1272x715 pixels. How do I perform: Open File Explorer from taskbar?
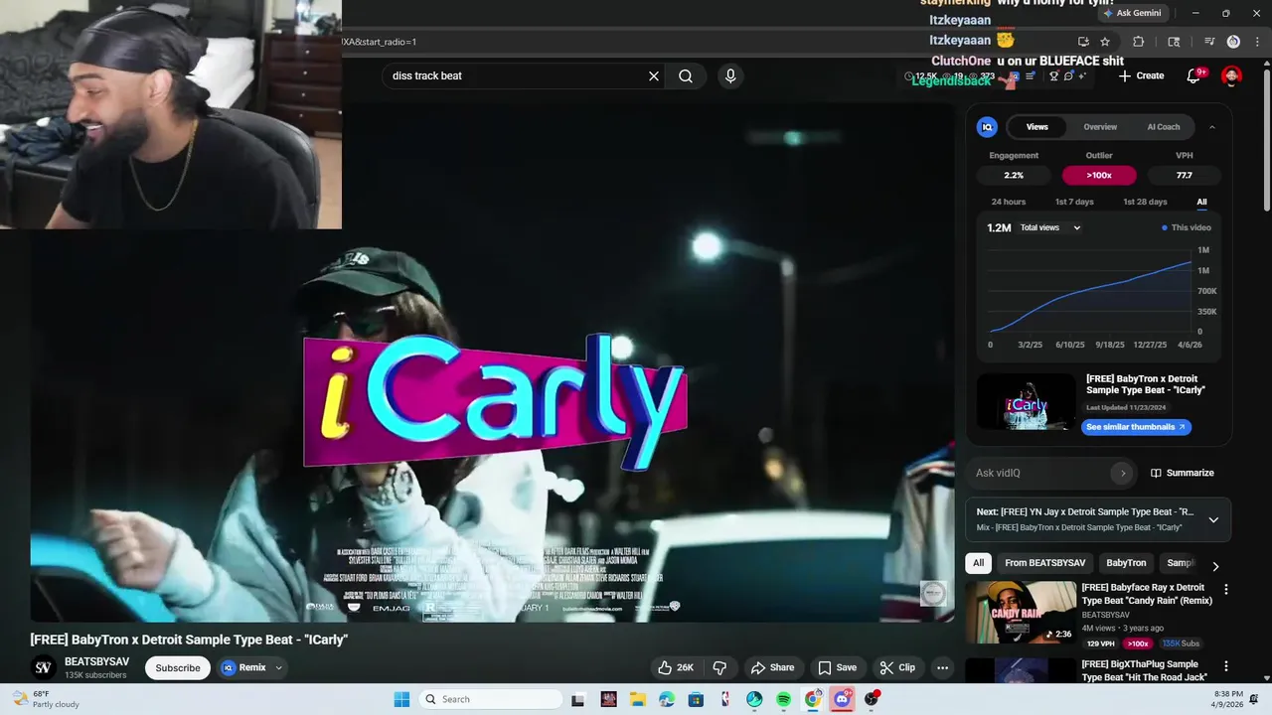(x=637, y=699)
